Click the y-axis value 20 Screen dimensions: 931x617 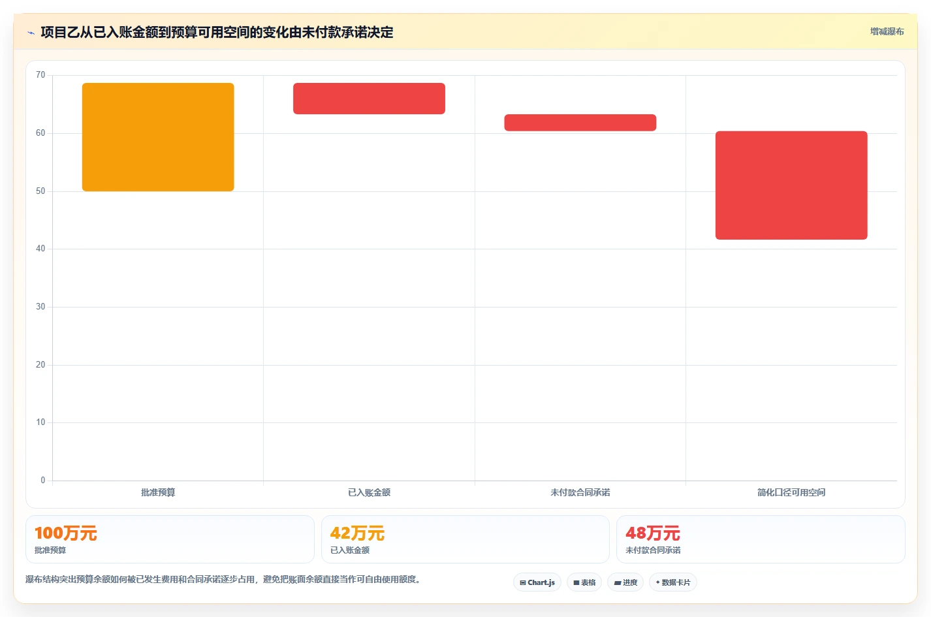pyautogui.click(x=40, y=365)
